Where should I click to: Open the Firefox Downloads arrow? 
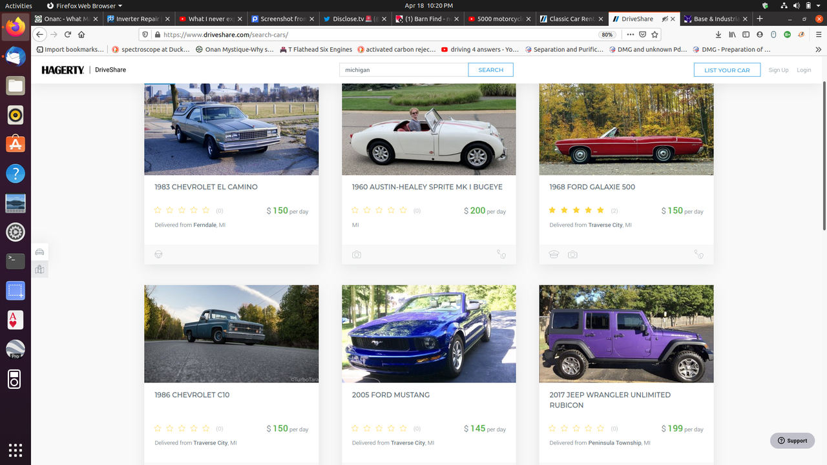point(718,34)
